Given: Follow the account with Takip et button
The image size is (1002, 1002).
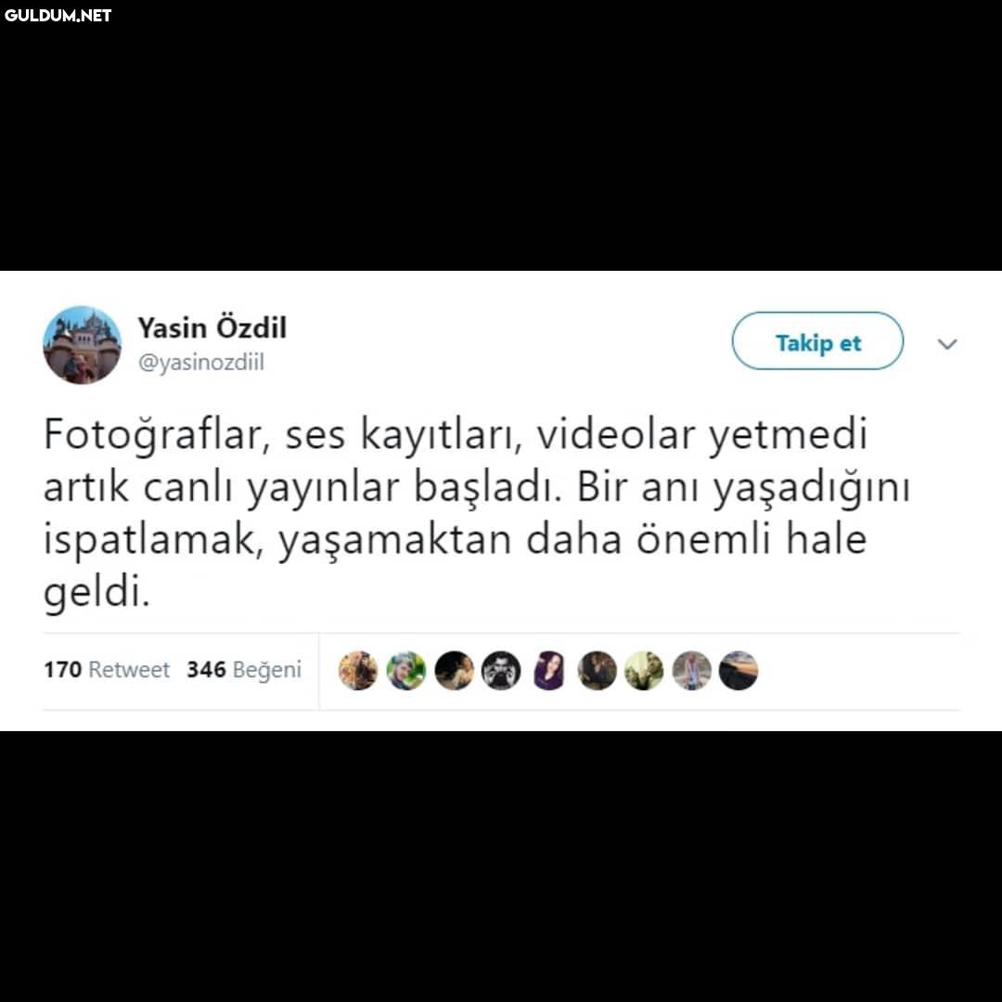Looking at the screenshot, I should [x=818, y=340].
